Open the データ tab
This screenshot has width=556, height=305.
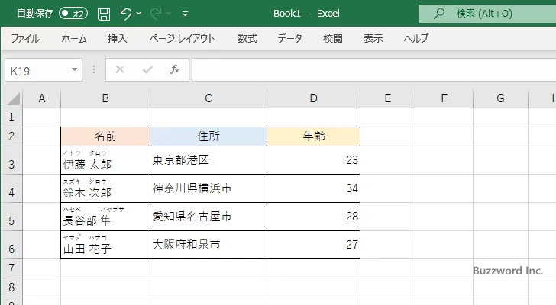tap(289, 38)
